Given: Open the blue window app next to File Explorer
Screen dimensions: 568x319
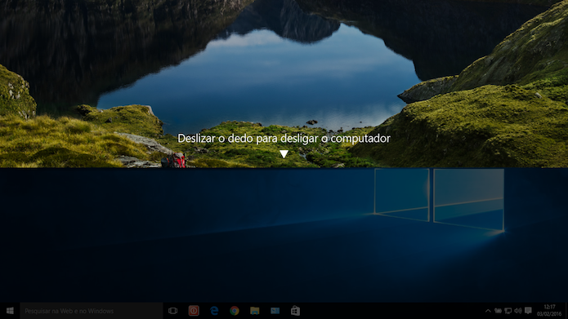Looking at the screenshot, I should tap(275, 311).
